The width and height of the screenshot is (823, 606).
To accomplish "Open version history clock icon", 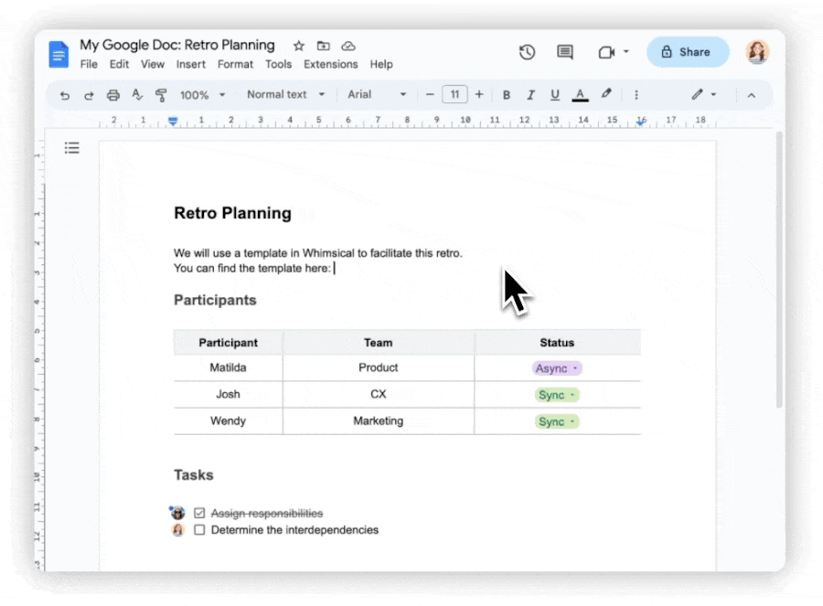I will (x=527, y=52).
